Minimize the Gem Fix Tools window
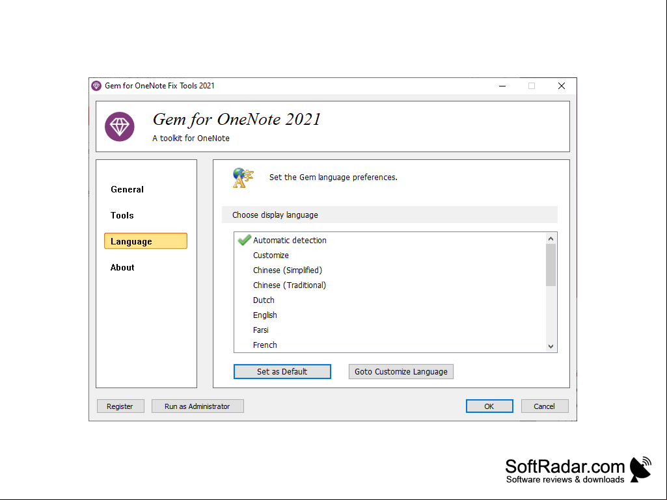This screenshot has width=667, height=500. pos(502,86)
